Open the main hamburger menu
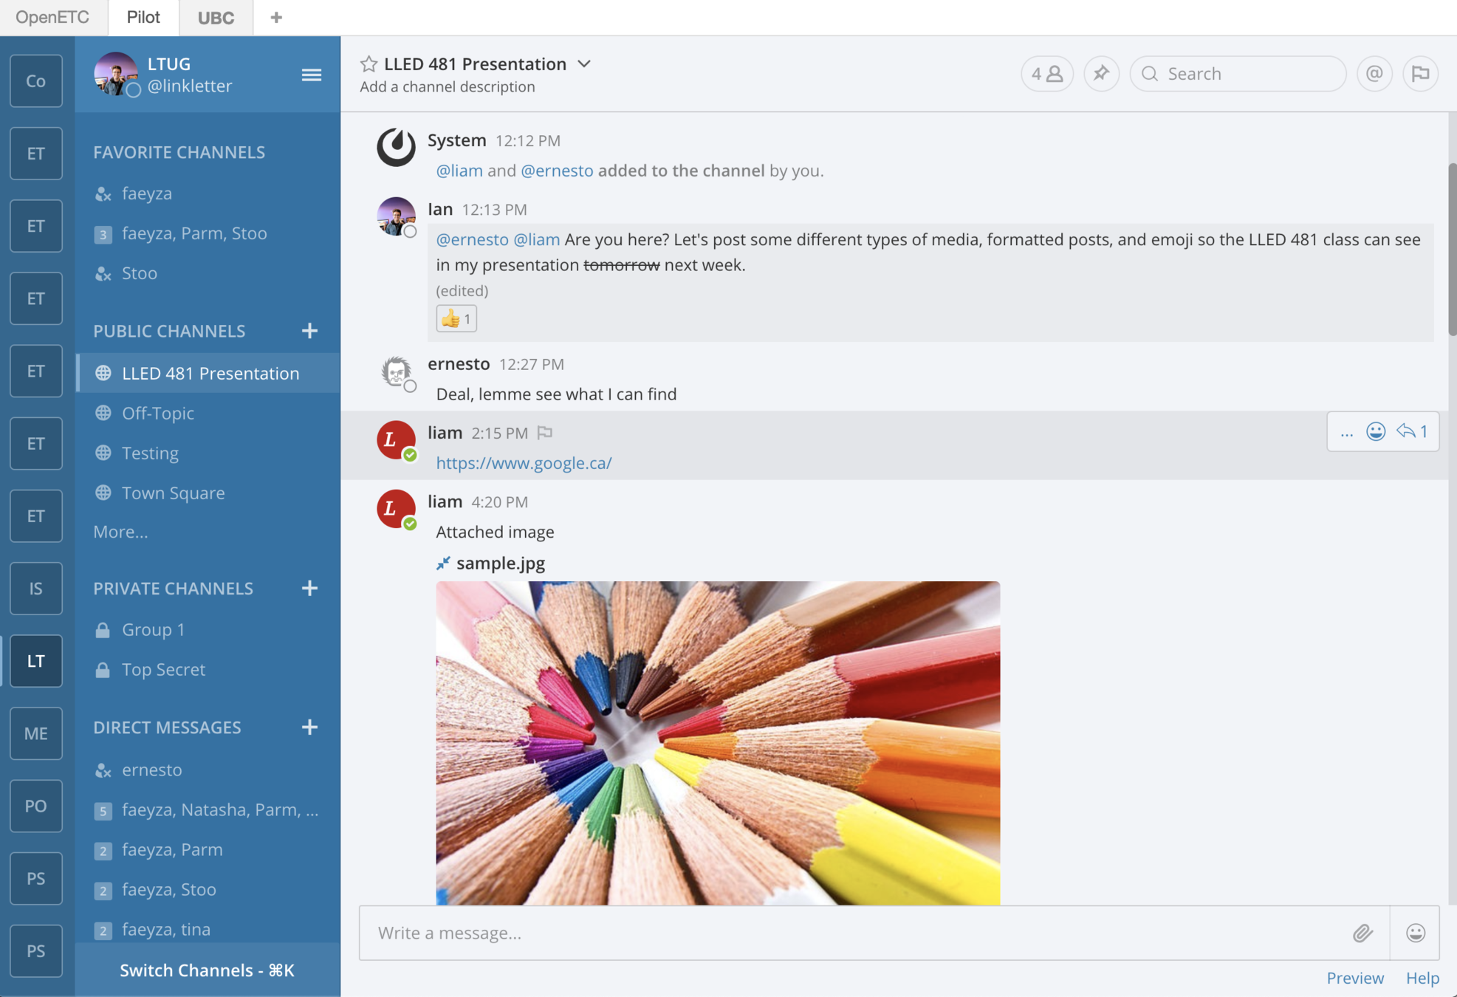Viewport: 1457px width, 997px height. click(311, 75)
